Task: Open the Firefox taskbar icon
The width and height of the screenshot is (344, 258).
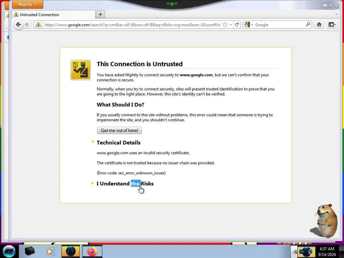Action: pyautogui.click(x=92, y=251)
